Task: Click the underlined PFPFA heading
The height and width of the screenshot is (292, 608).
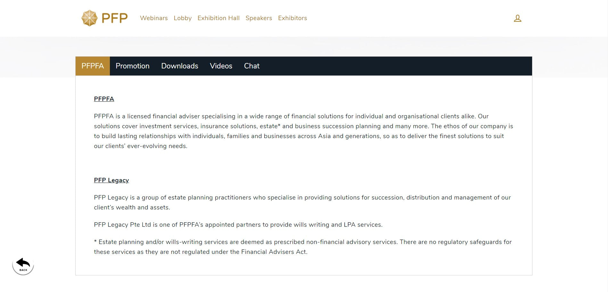Action: pos(104,99)
